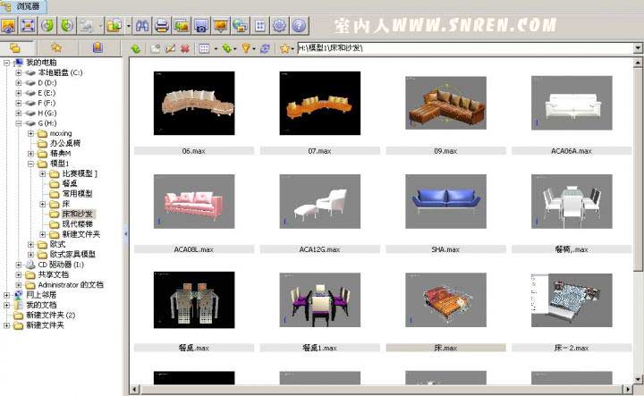The width and height of the screenshot is (644, 396).
Task: Click the slideshow projector icon
Action: coord(221,26)
